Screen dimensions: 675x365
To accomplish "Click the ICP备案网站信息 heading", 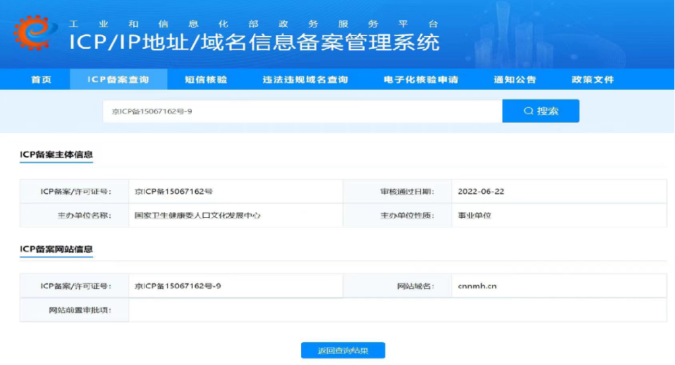I will click(57, 249).
